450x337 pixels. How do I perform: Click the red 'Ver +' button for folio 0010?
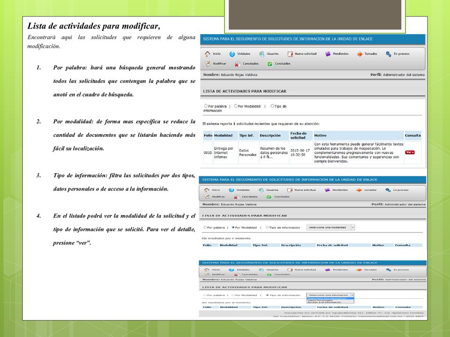pyautogui.click(x=410, y=152)
